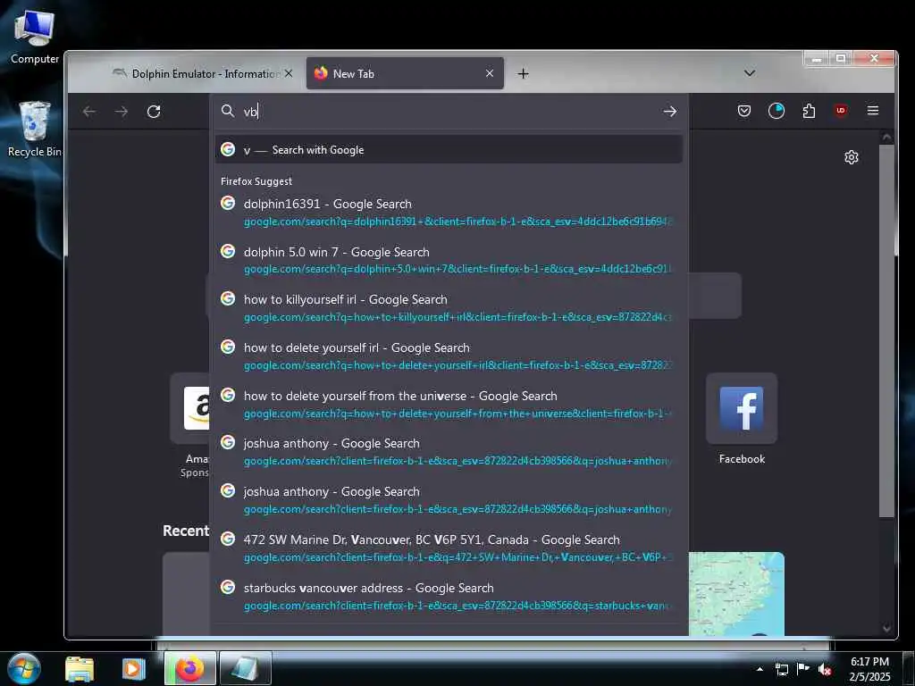
Task: Click the page scrollbar up arrow
Action: pyautogui.click(x=887, y=138)
